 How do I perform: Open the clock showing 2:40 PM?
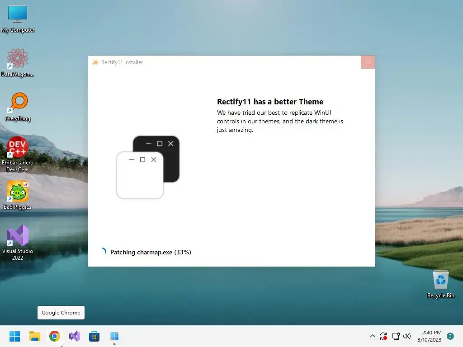(430, 336)
